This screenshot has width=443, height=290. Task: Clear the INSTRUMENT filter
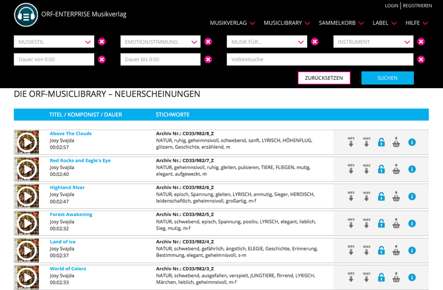421,42
